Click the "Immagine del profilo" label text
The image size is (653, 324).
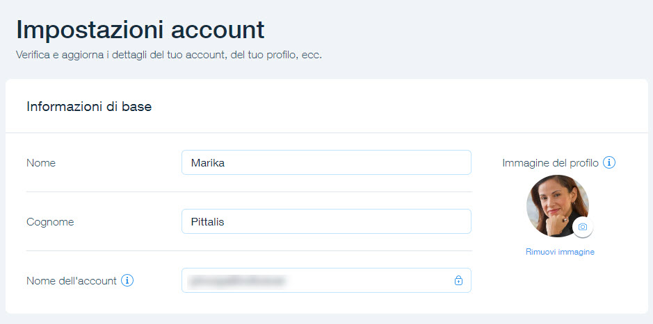pos(550,163)
